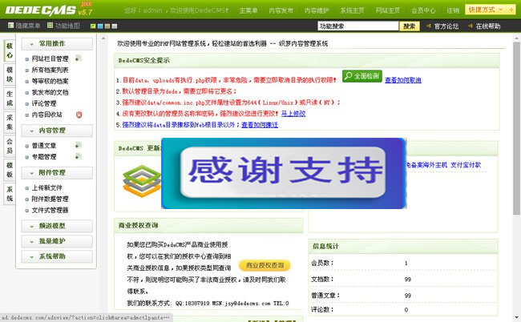
Task: Select the blue skin swatch
Action: (100, 26)
